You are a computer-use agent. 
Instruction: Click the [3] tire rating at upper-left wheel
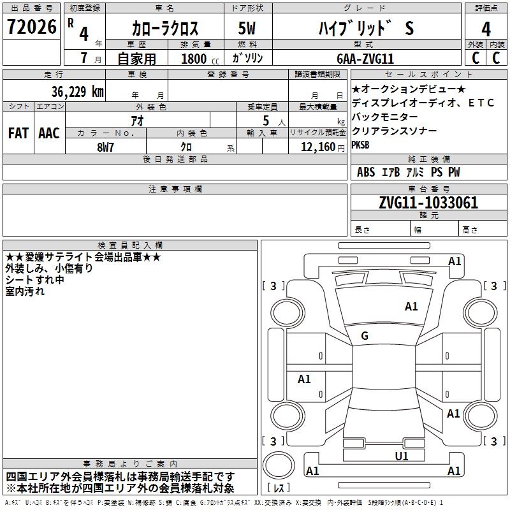pos(273,286)
